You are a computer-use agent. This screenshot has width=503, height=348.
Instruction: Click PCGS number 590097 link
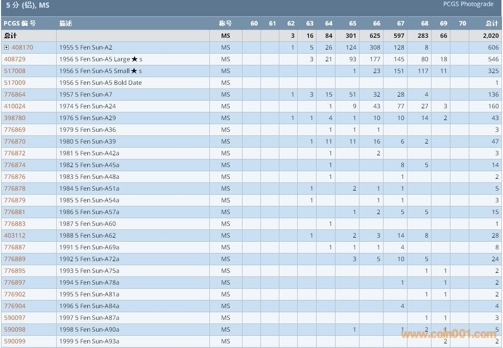pos(14,318)
